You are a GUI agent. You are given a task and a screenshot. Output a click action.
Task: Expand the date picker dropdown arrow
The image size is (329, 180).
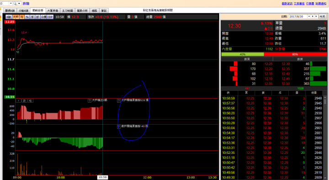pos(309,16)
